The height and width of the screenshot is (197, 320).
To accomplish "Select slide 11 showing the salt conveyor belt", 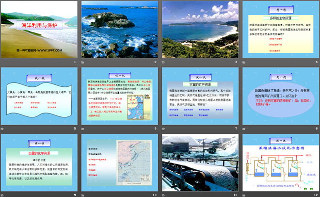I will click(199, 163).
